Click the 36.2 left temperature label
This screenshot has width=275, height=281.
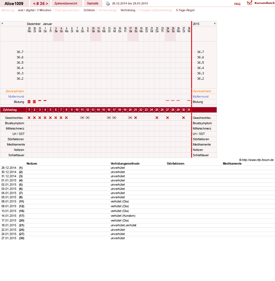(x=20, y=79)
